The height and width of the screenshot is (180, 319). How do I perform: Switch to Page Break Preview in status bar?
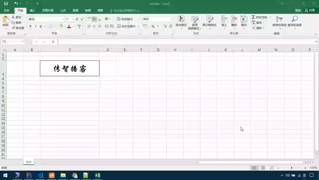point(272,168)
